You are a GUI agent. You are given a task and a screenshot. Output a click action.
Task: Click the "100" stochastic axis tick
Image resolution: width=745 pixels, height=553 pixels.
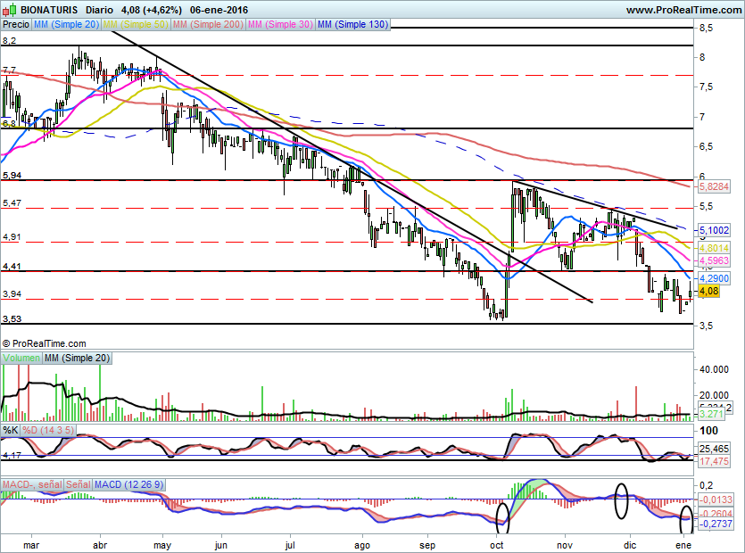(709, 431)
